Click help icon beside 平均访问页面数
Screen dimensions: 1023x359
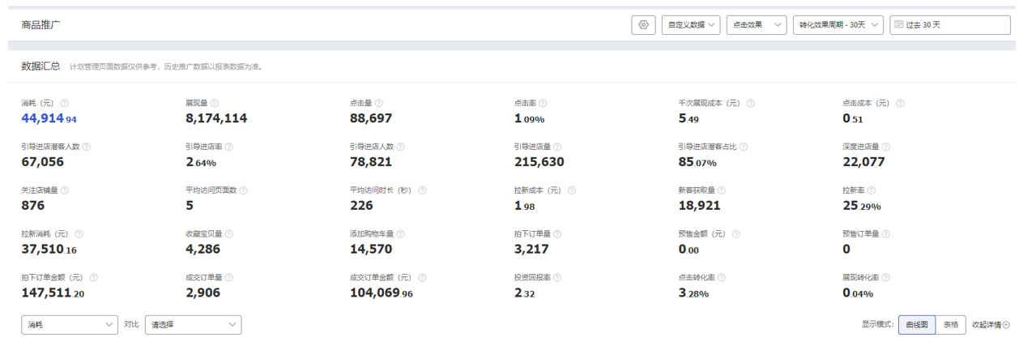tap(244, 190)
